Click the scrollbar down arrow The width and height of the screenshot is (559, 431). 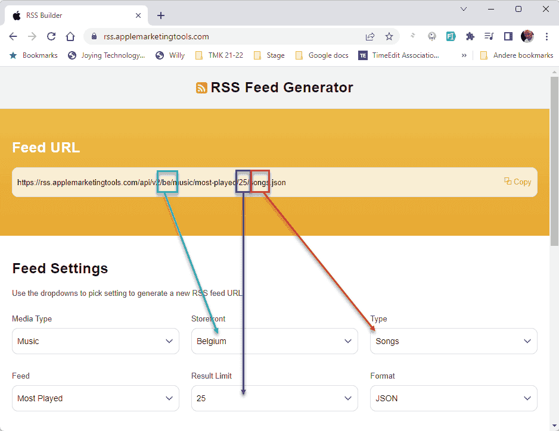click(554, 426)
